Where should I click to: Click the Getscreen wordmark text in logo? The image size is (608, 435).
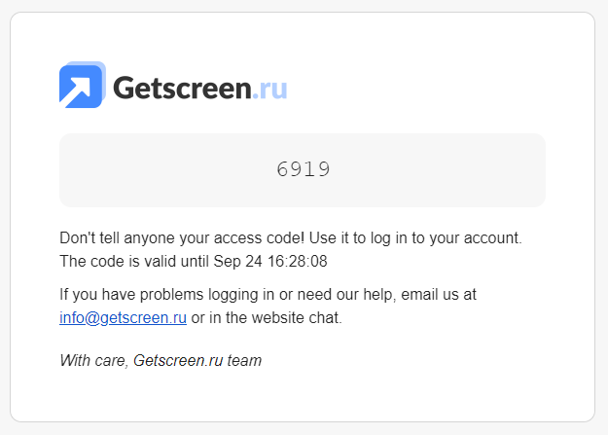[182, 89]
